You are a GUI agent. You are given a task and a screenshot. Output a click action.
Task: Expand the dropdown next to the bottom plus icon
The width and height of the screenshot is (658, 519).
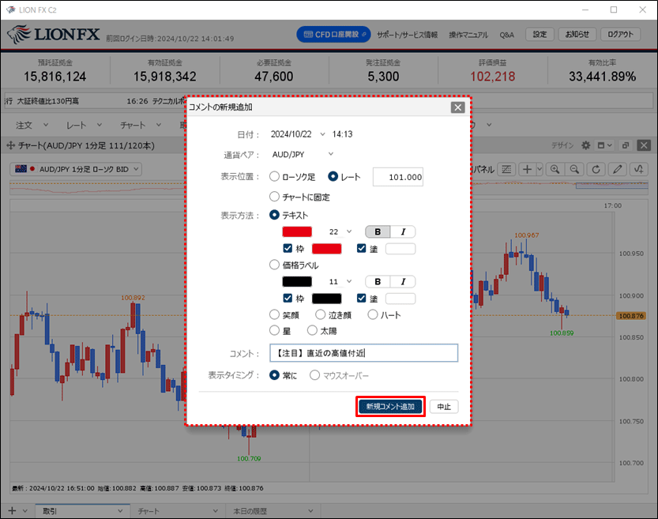[25, 510]
